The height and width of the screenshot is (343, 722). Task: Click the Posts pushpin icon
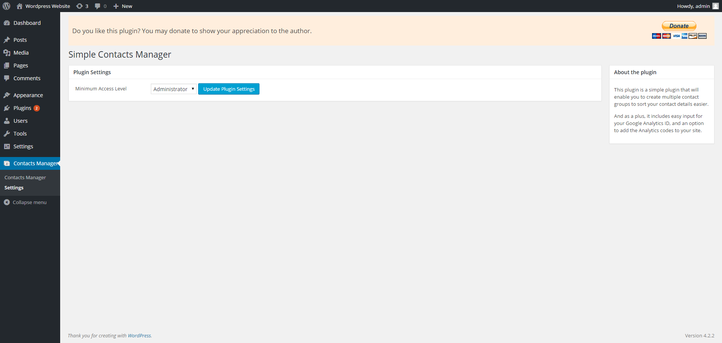7,40
